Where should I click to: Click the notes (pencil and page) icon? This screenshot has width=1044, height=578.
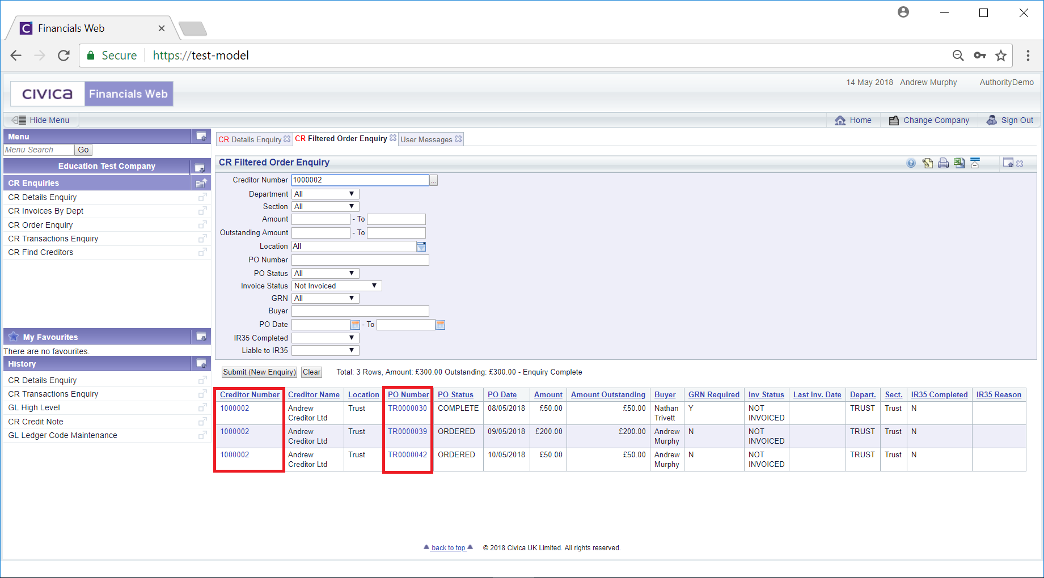tap(927, 163)
